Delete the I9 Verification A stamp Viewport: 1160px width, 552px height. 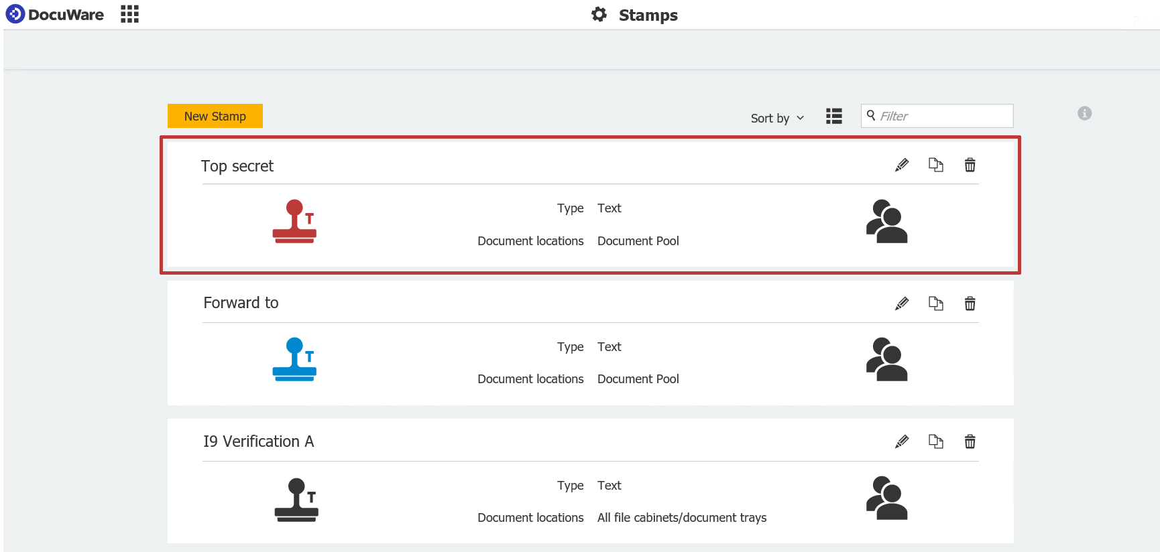click(x=970, y=441)
